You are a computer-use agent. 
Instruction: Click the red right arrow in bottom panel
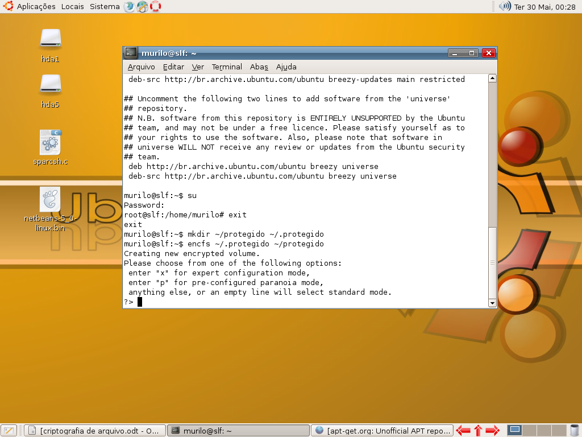coord(493,431)
